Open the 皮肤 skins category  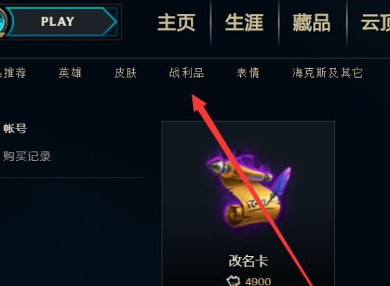(x=126, y=73)
